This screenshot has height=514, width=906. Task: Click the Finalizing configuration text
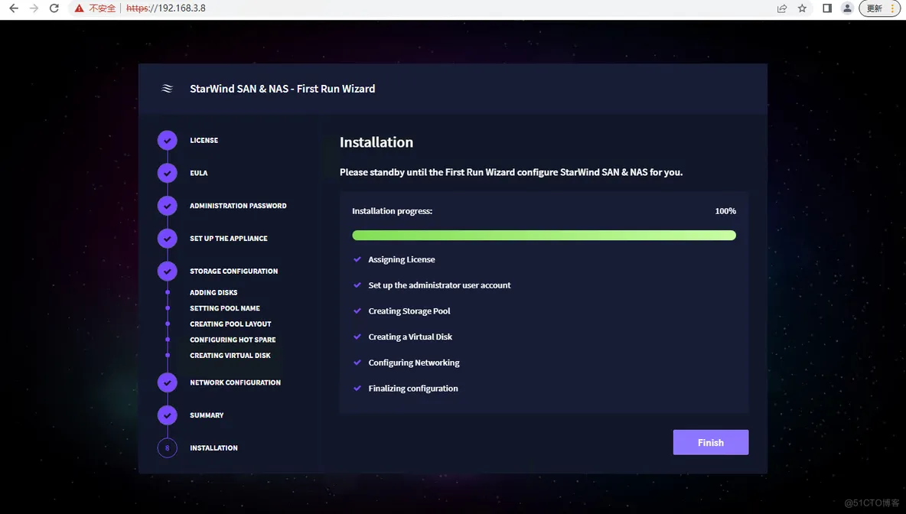(x=413, y=388)
